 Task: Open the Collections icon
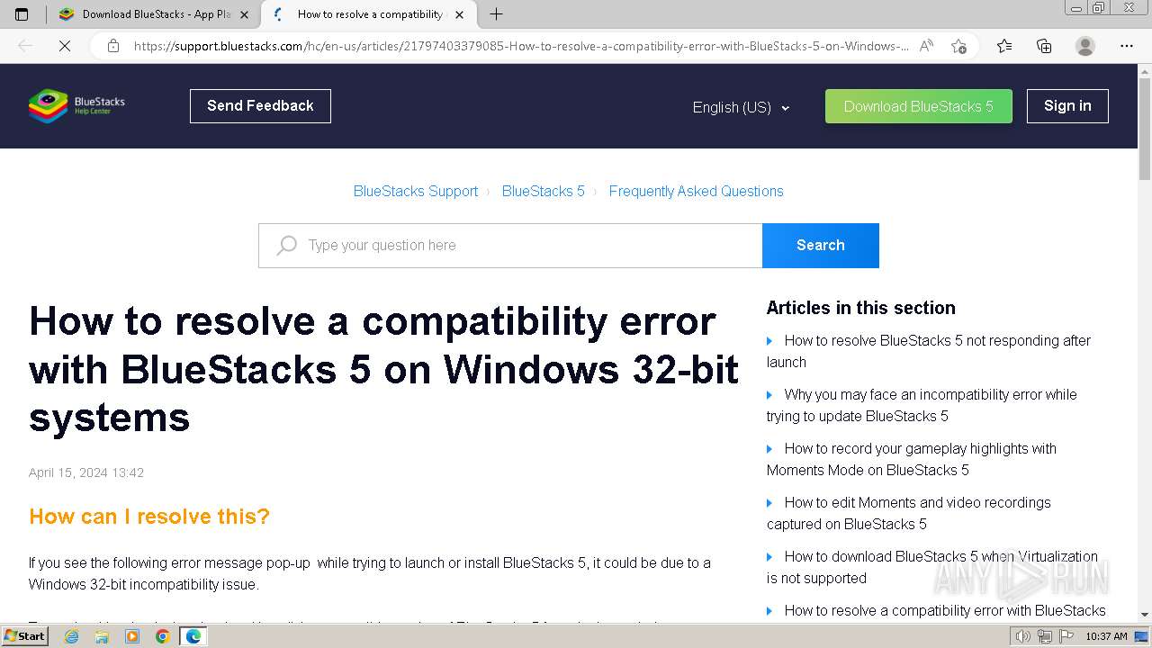pyautogui.click(x=1044, y=46)
